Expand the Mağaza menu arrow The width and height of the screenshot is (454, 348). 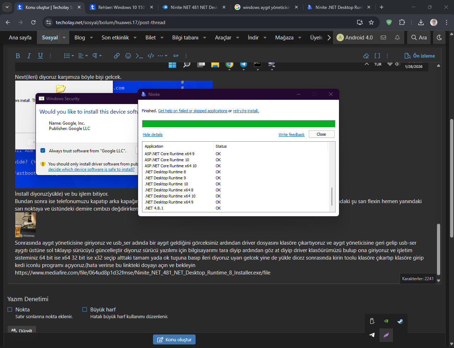[300, 38]
